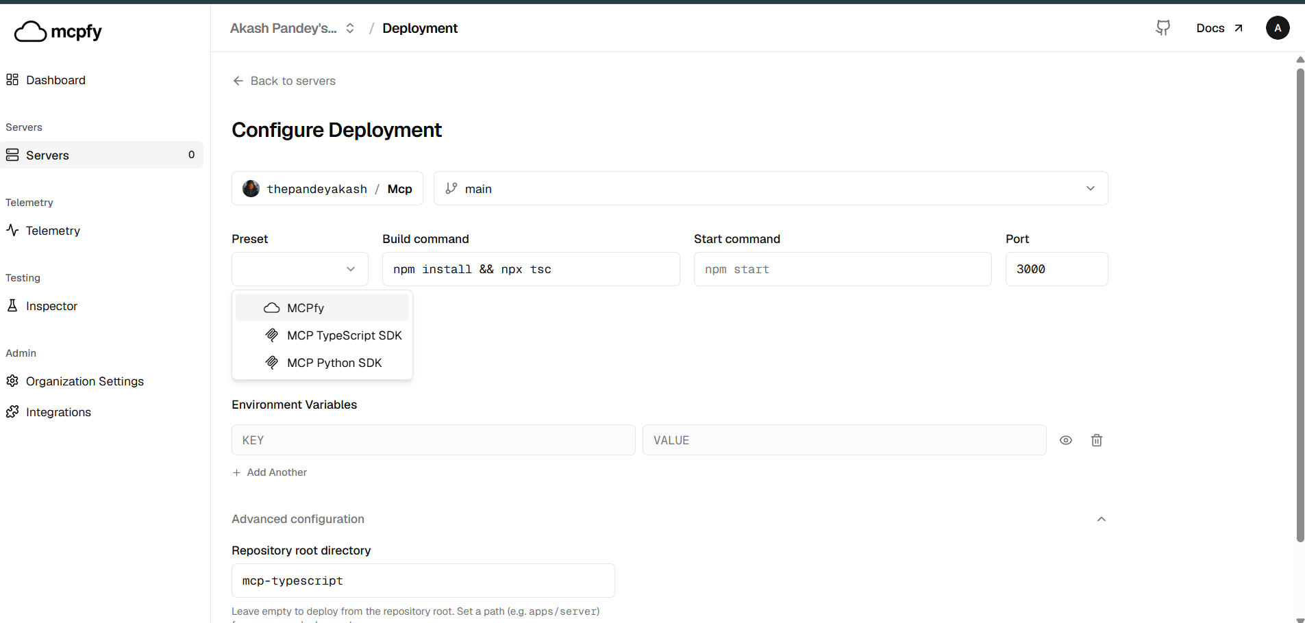Toggle environment variable value visibility
1305x623 pixels.
pos(1066,440)
